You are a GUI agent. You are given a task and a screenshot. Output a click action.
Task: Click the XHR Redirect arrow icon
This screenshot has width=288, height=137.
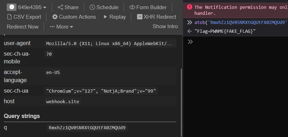point(139,17)
